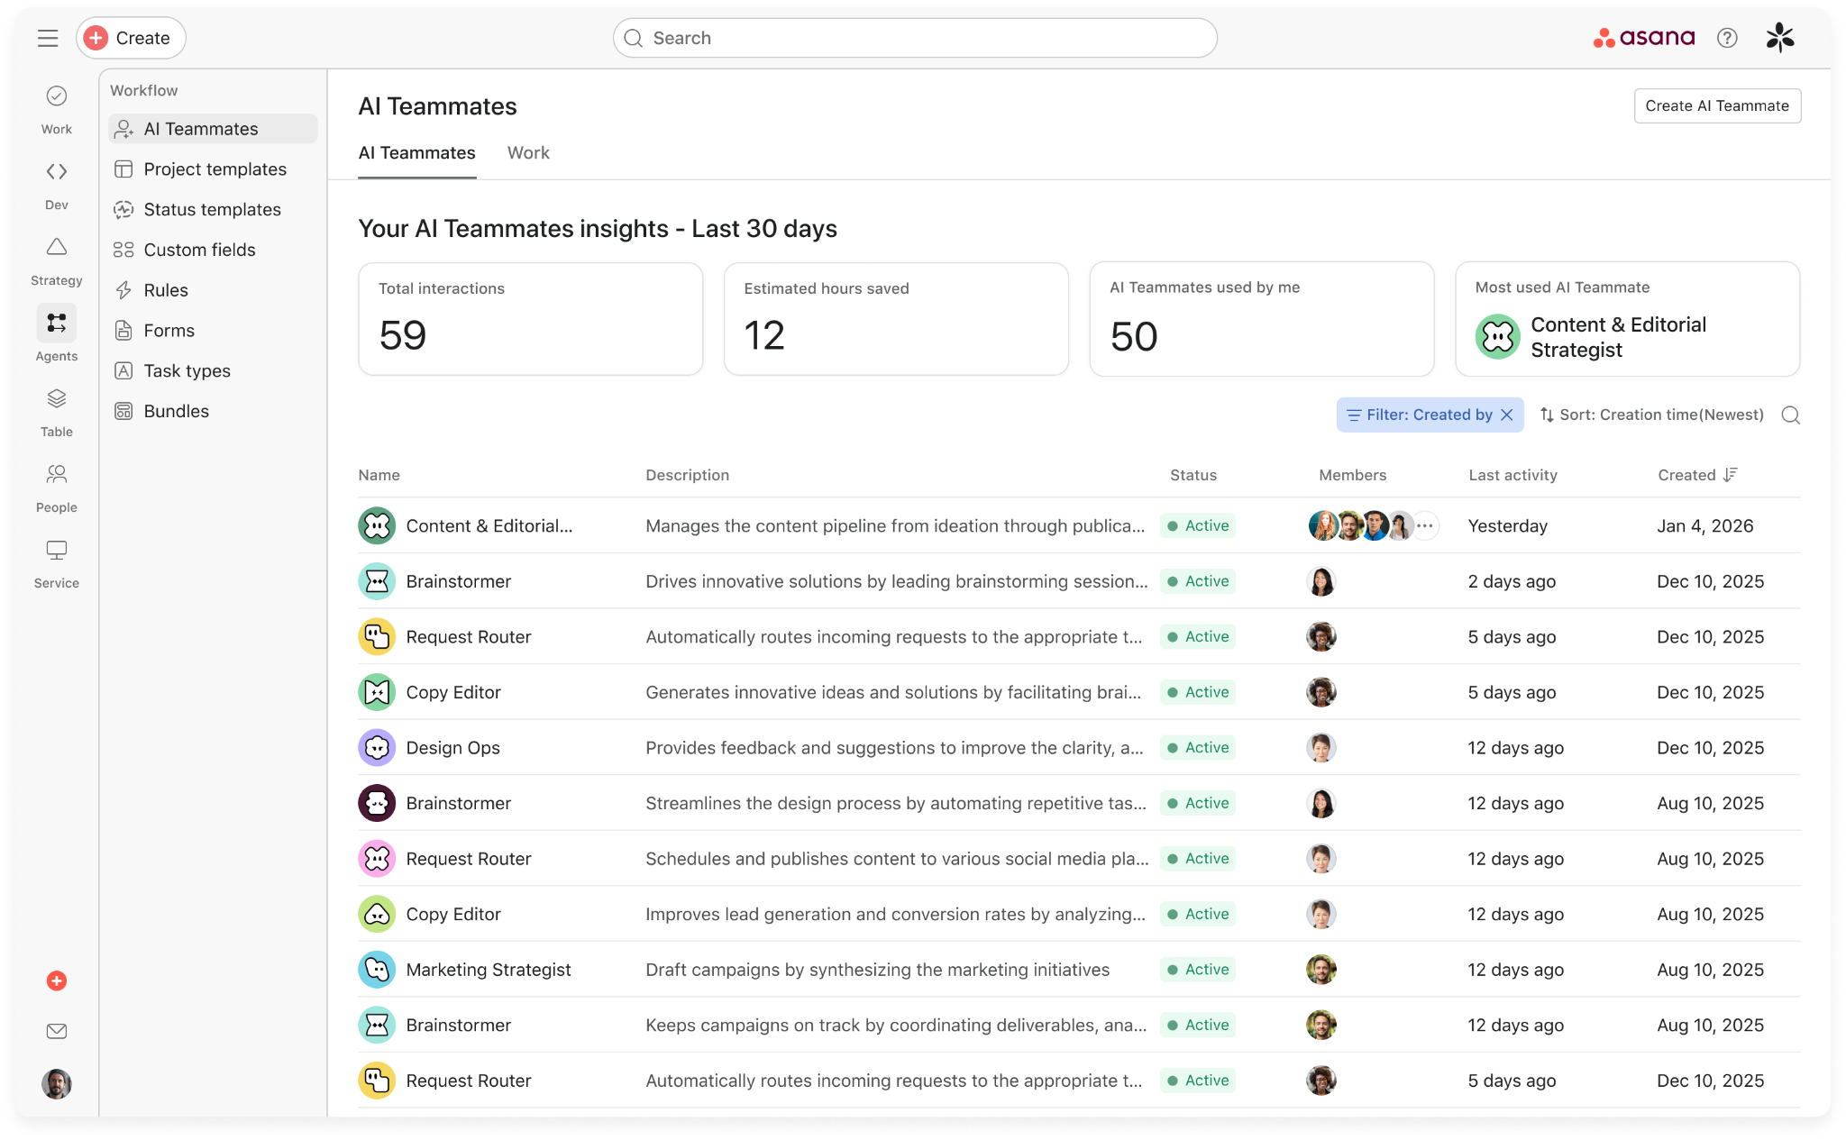Open Content & Editorial... teammate row

click(1079, 525)
